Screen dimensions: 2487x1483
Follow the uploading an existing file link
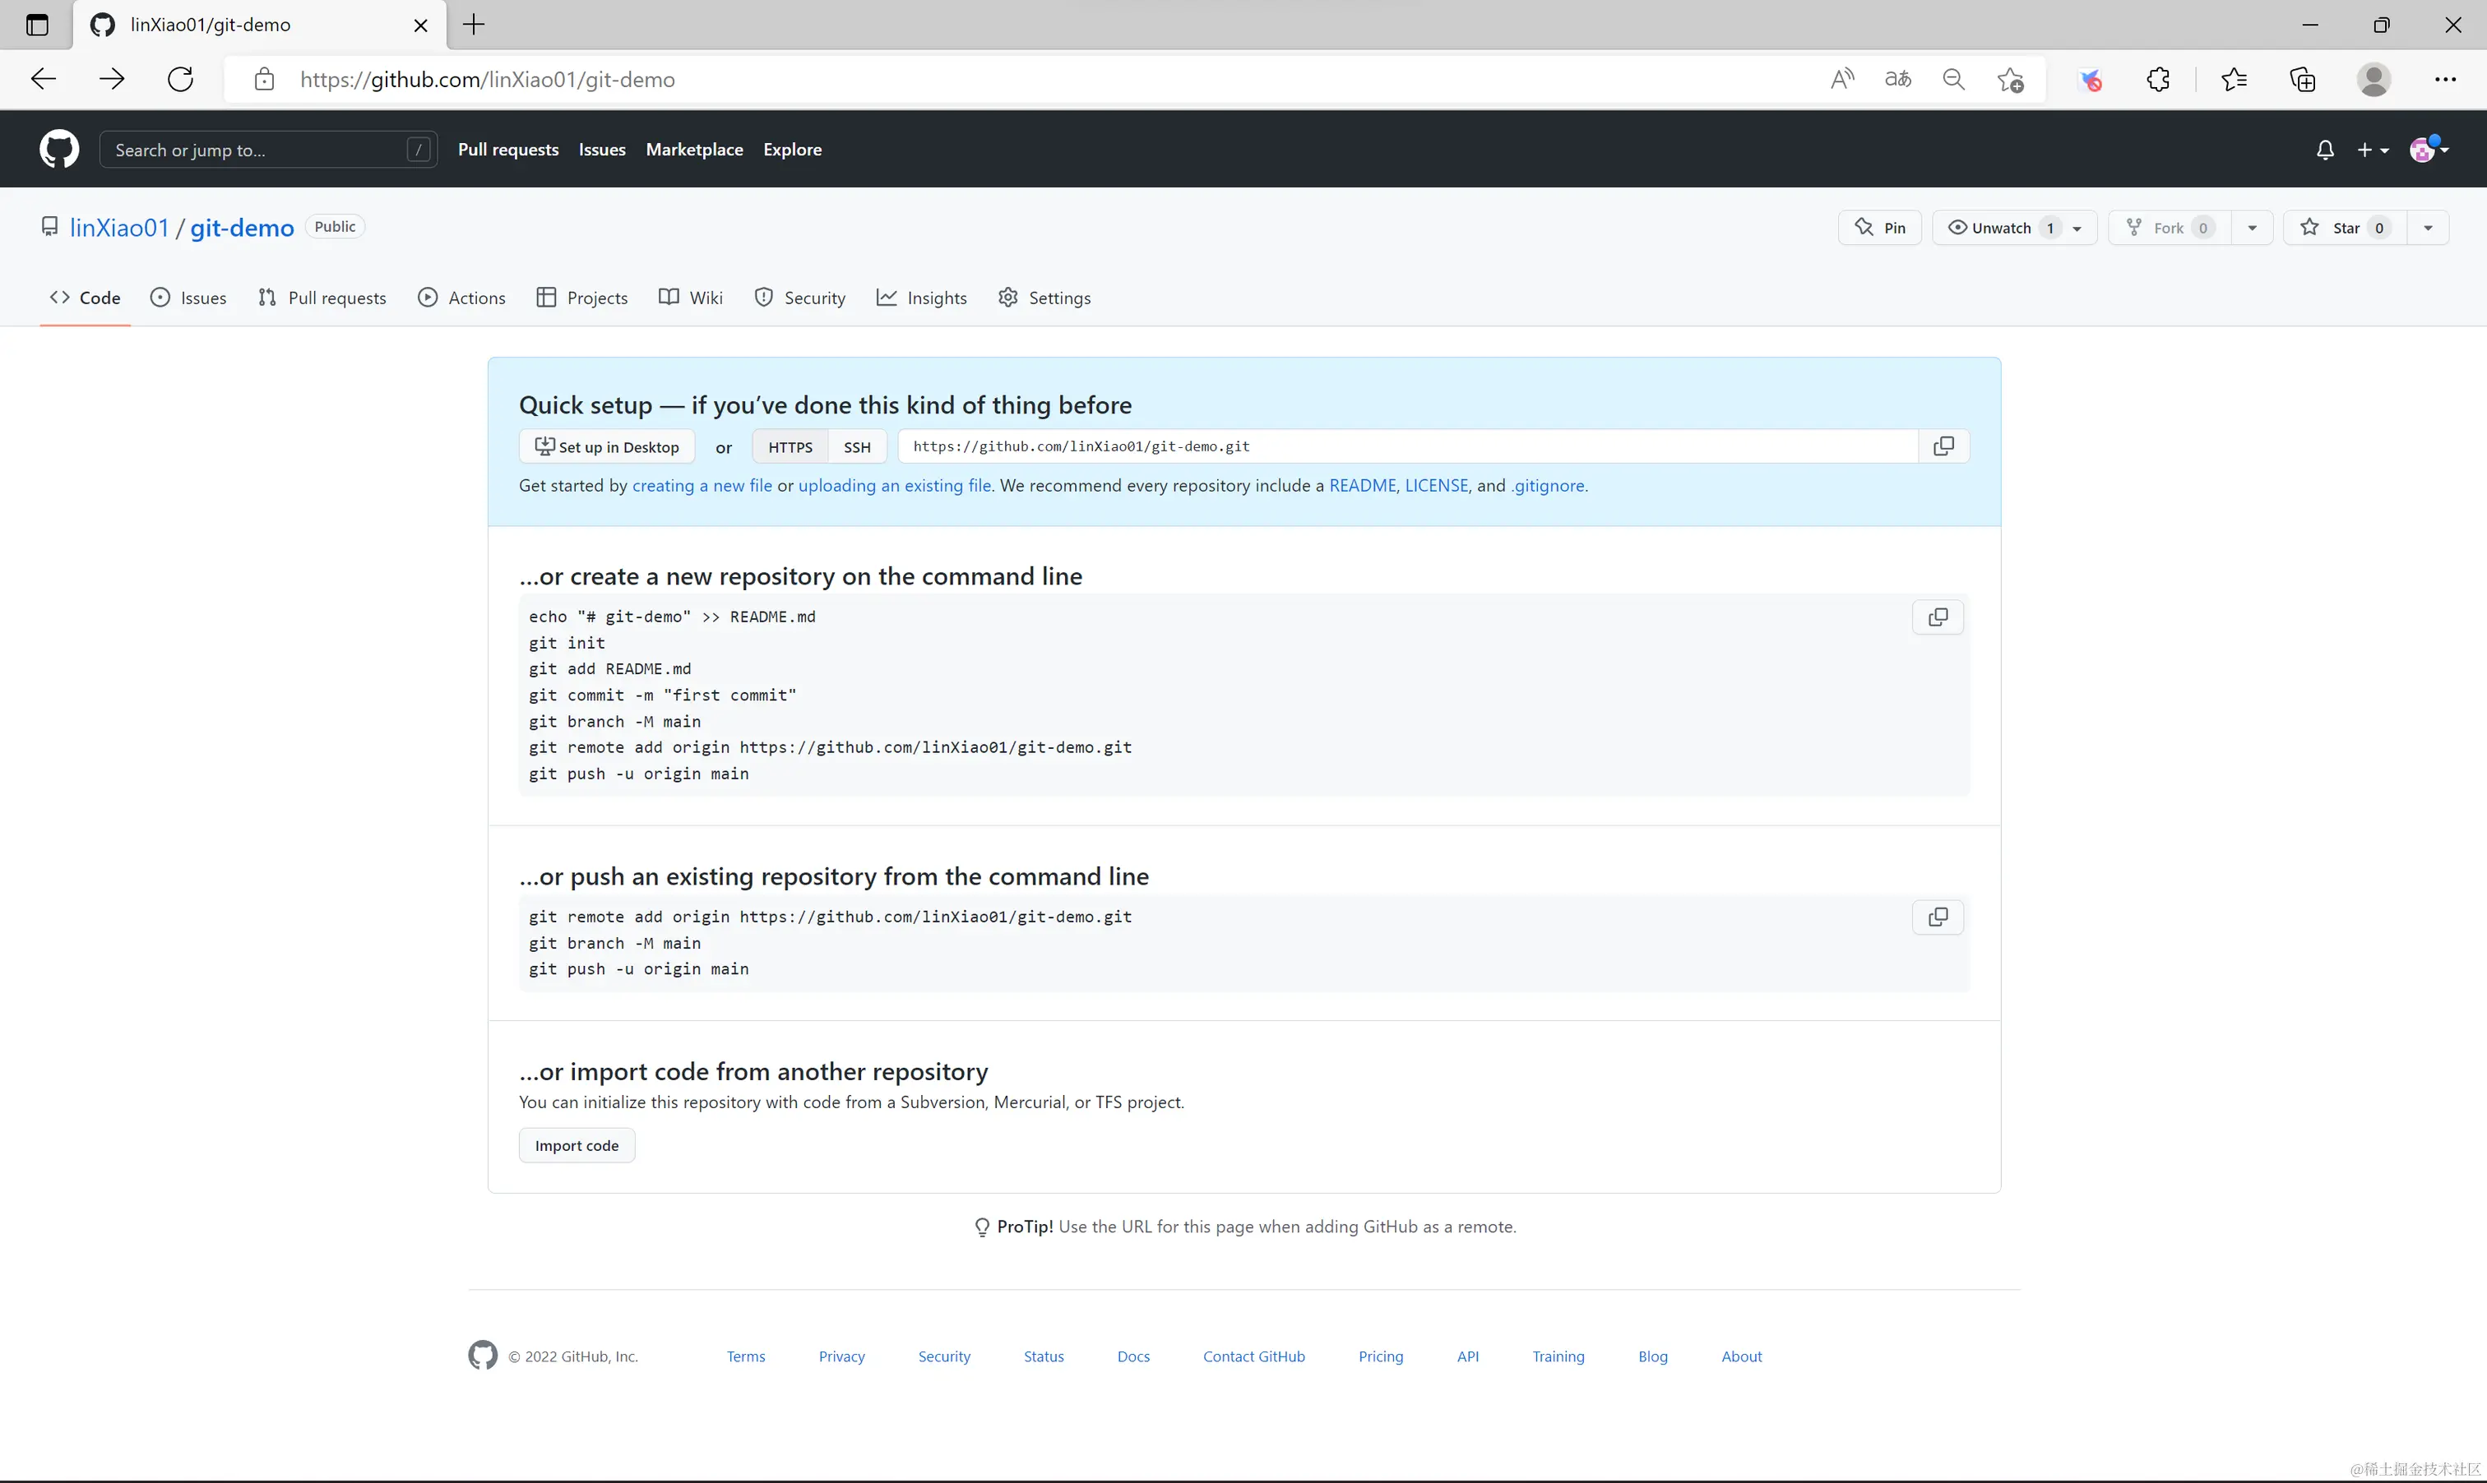coord(895,486)
